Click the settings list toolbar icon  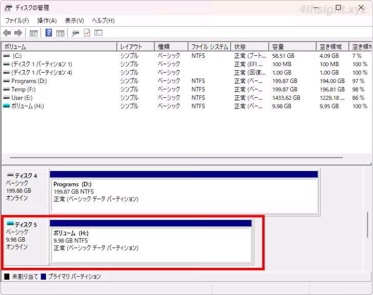(98, 33)
